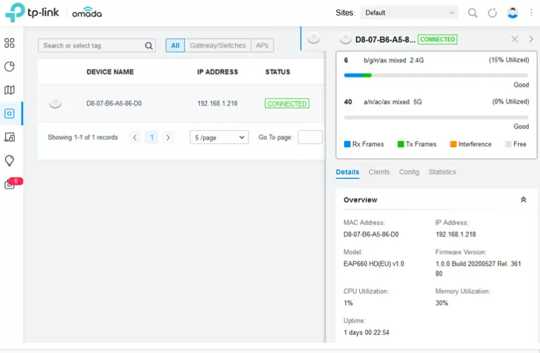Open the Clients icon in sidebar
Viewport: 540px width, 353px height.
coord(10,137)
